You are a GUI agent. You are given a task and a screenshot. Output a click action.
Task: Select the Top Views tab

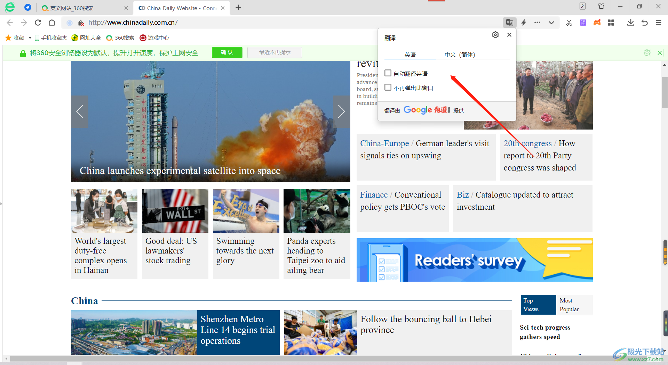(x=538, y=305)
